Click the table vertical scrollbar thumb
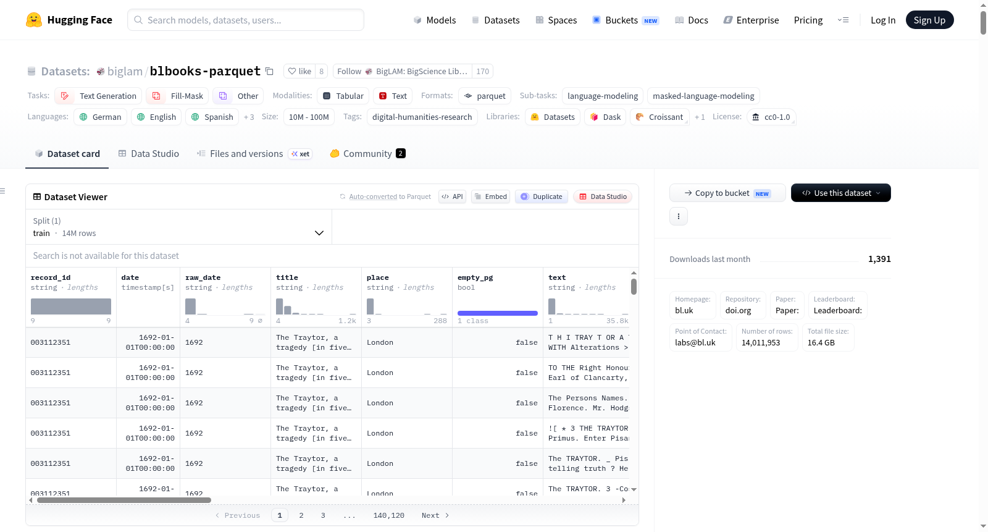Image resolution: width=988 pixels, height=532 pixels. click(634, 287)
